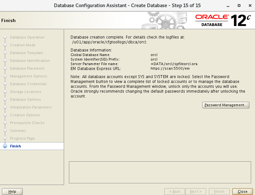The width and height of the screenshot is (255, 195).
Task: Select Management Options step in sidebar
Action: (29, 76)
